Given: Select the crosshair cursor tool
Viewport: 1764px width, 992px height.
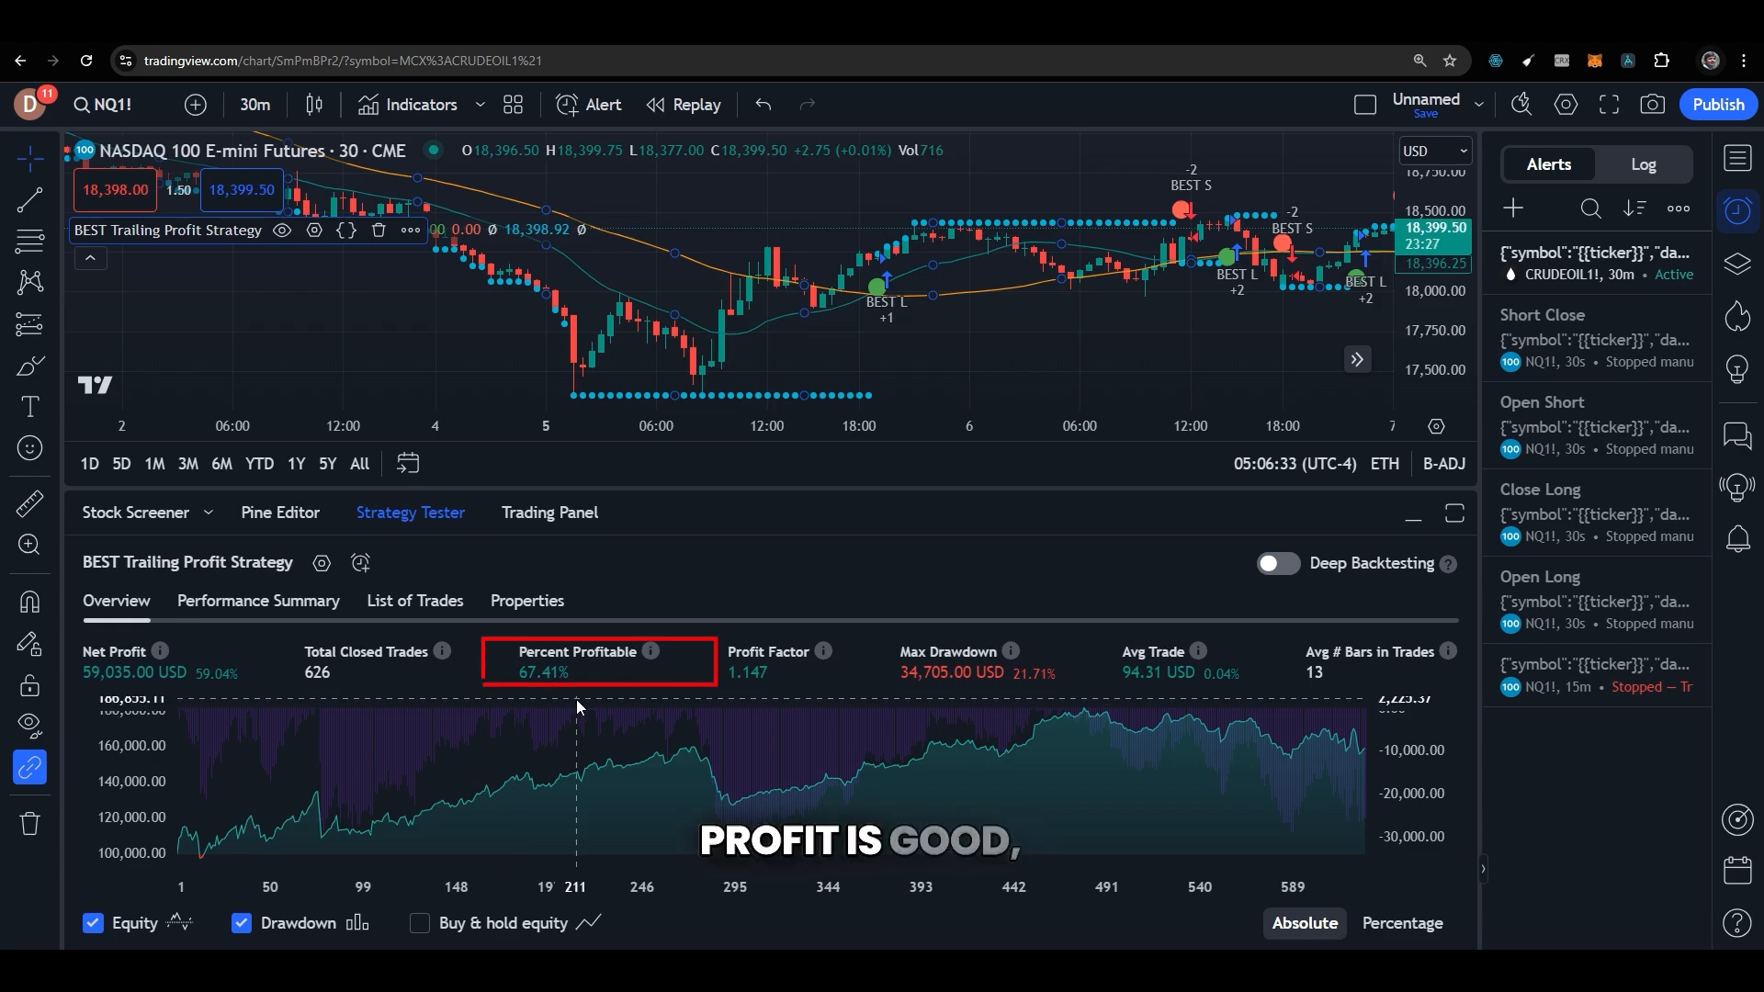Looking at the screenshot, I should pyautogui.click(x=29, y=160).
